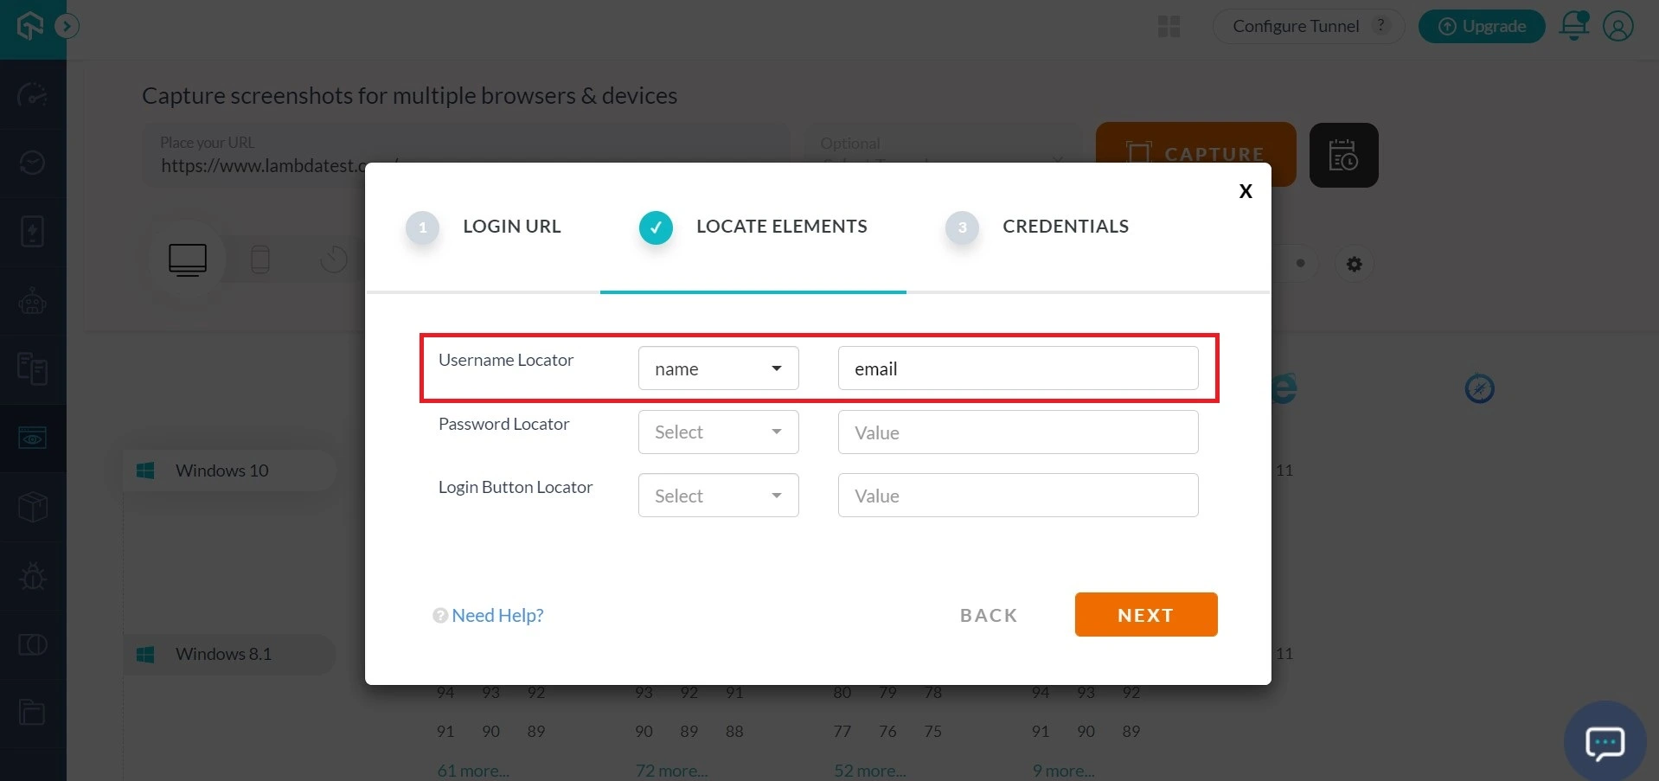Click the notification bell icon
Screen dimensions: 1659x781
click(x=1573, y=26)
